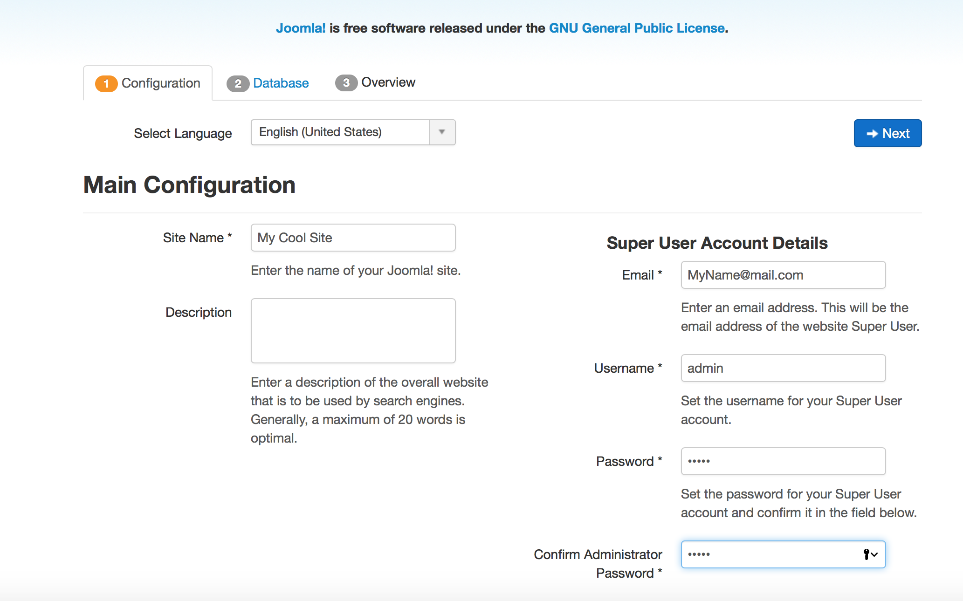
Task: Click the Confirm Administrator Password label
Action: (598, 564)
